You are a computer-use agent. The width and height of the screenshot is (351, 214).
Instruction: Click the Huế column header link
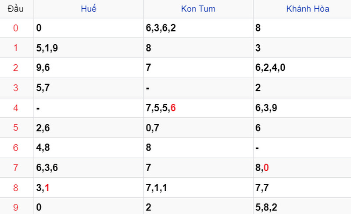[89, 9]
